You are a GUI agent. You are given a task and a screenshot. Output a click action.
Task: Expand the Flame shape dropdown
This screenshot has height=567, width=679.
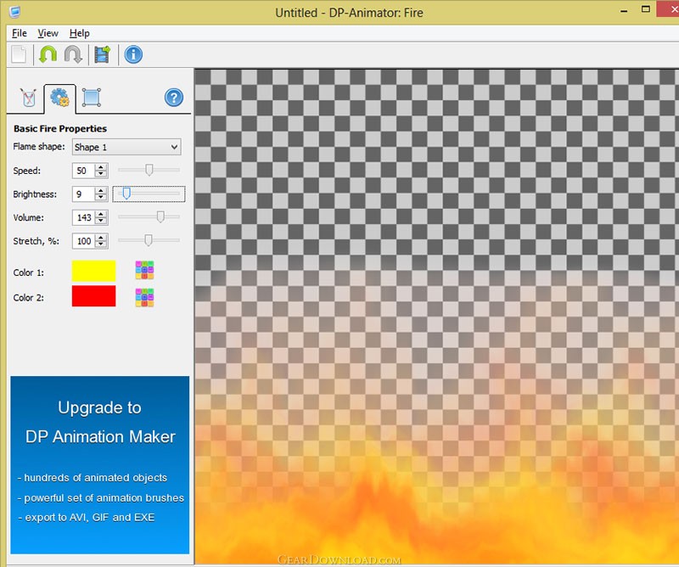click(x=126, y=148)
